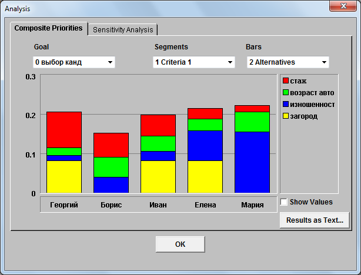Click the возраст авто legend label
This screenshot has width=361, height=275.
pyautogui.click(x=312, y=93)
